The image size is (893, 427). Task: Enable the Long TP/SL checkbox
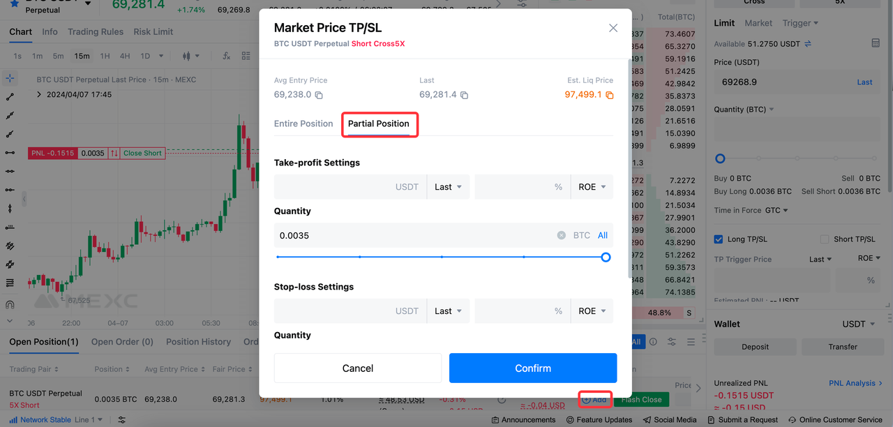click(x=719, y=239)
